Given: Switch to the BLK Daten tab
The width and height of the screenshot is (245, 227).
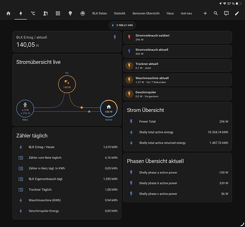Looking at the screenshot, I should [100, 14].
